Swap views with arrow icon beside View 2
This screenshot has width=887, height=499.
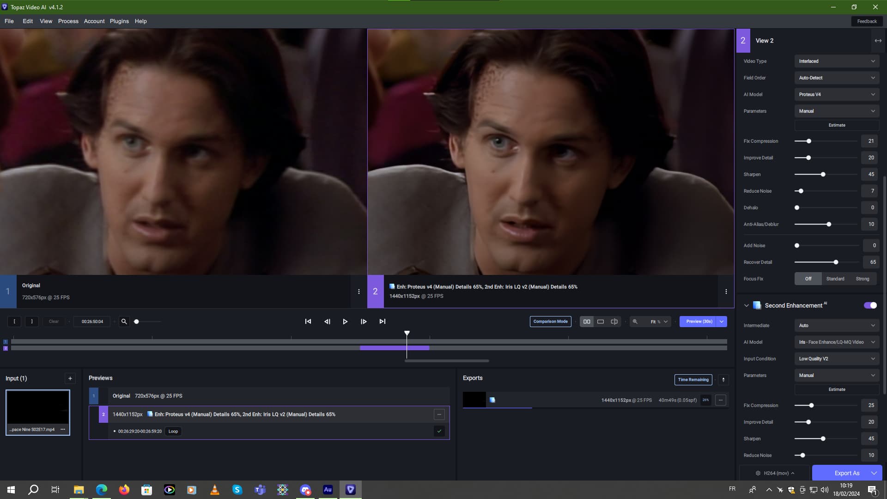(878, 41)
